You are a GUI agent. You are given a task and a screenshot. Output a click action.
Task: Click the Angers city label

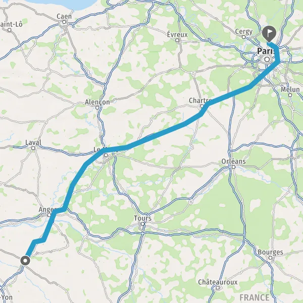tap(47, 209)
